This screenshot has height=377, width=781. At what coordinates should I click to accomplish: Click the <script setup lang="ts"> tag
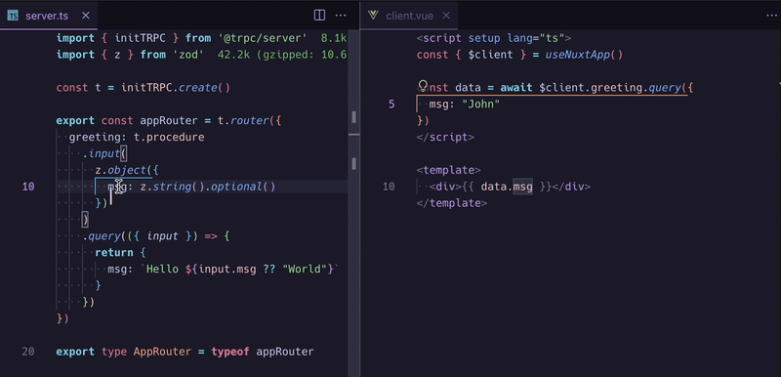(x=494, y=38)
